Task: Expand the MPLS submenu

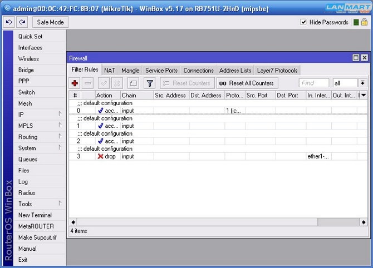Action: click(x=40, y=126)
